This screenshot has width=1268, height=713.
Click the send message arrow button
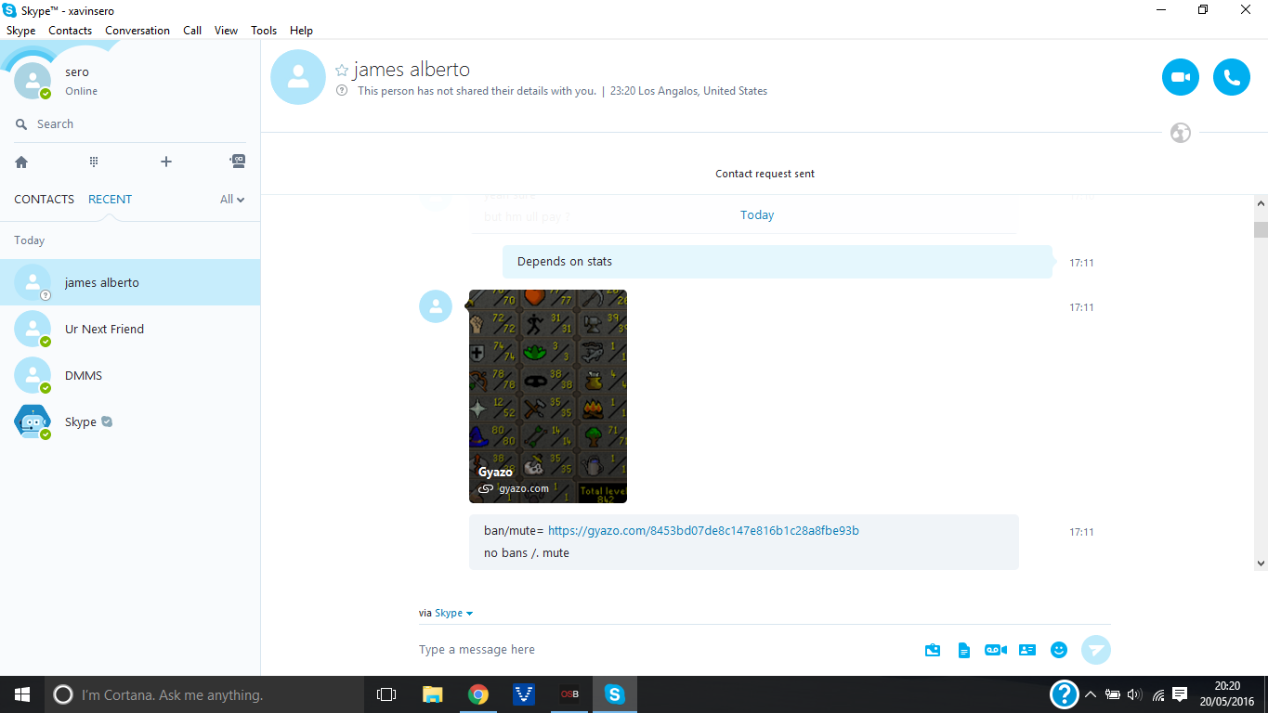click(x=1096, y=650)
